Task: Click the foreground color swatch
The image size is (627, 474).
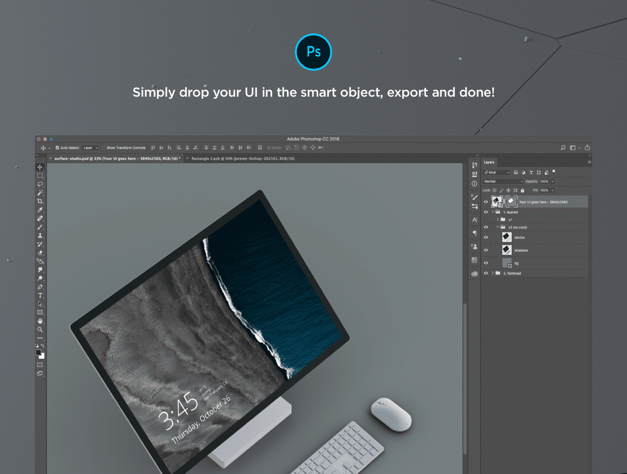Action: coord(39,353)
